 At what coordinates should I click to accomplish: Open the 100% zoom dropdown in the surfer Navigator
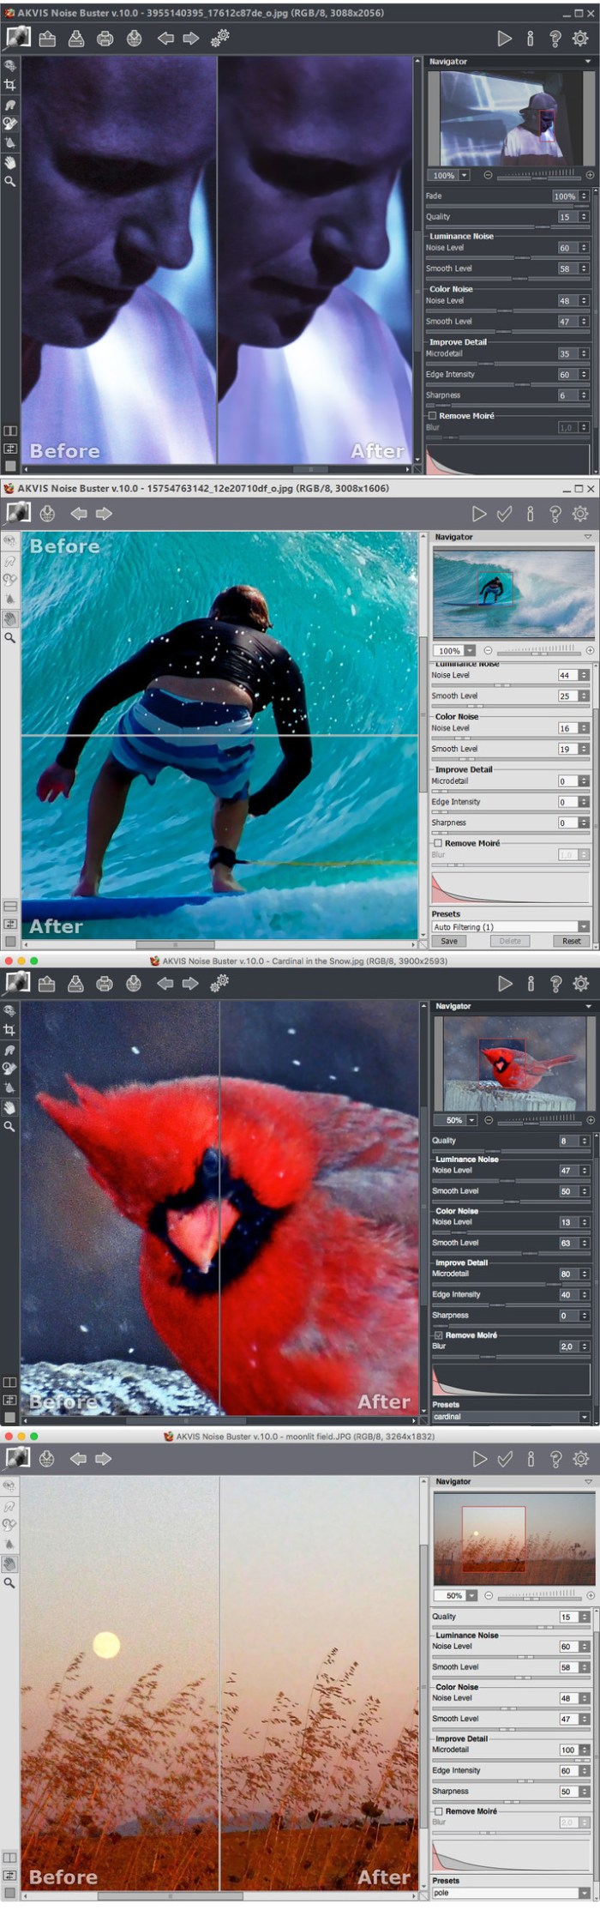468,651
